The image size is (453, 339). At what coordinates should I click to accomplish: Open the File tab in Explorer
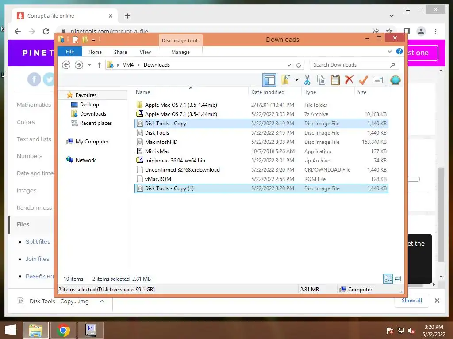[70, 52]
